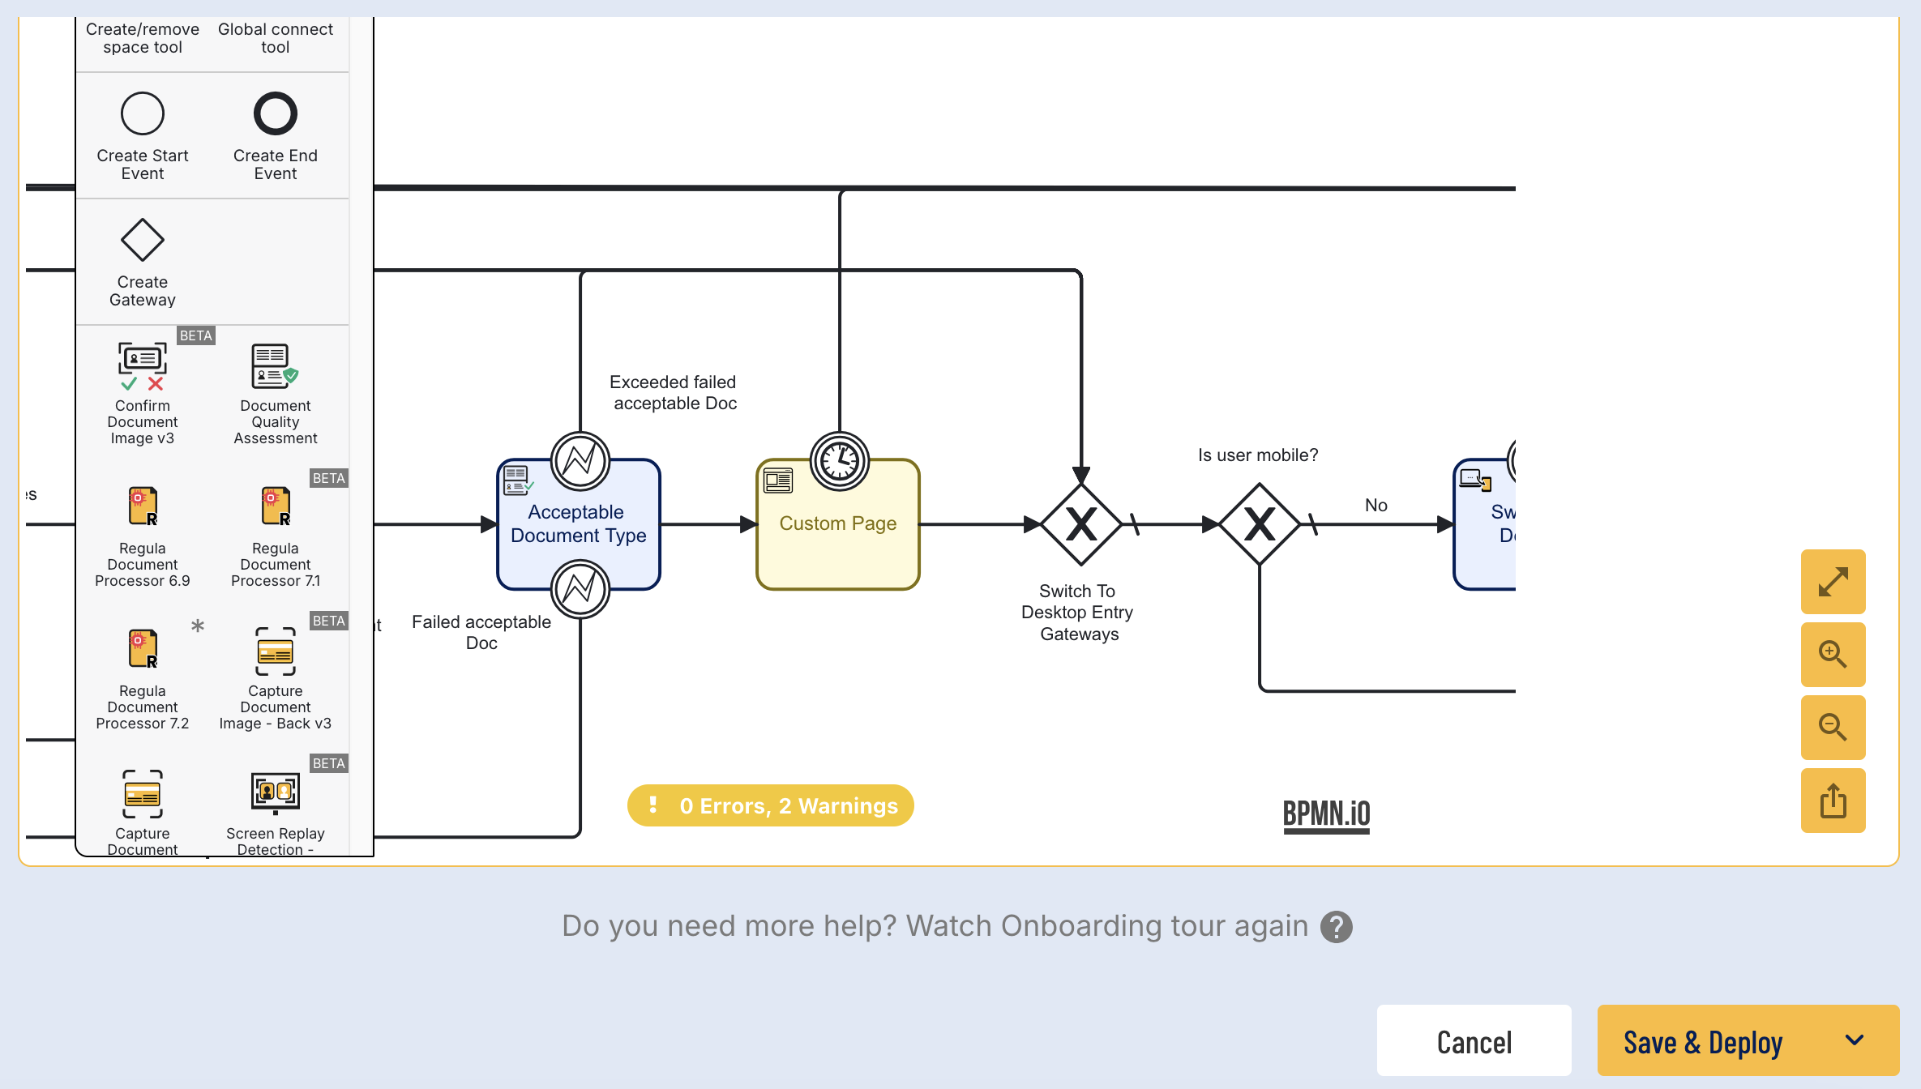
Task: Click the Global connect tool
Action: coord(276,38)
